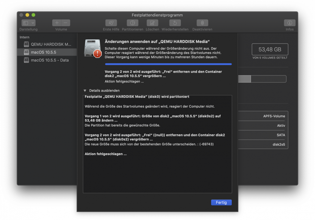315x220 pixels.
Task: Click the macOS 10.5.5 - Data drive icon
Action: pos(26,60)
